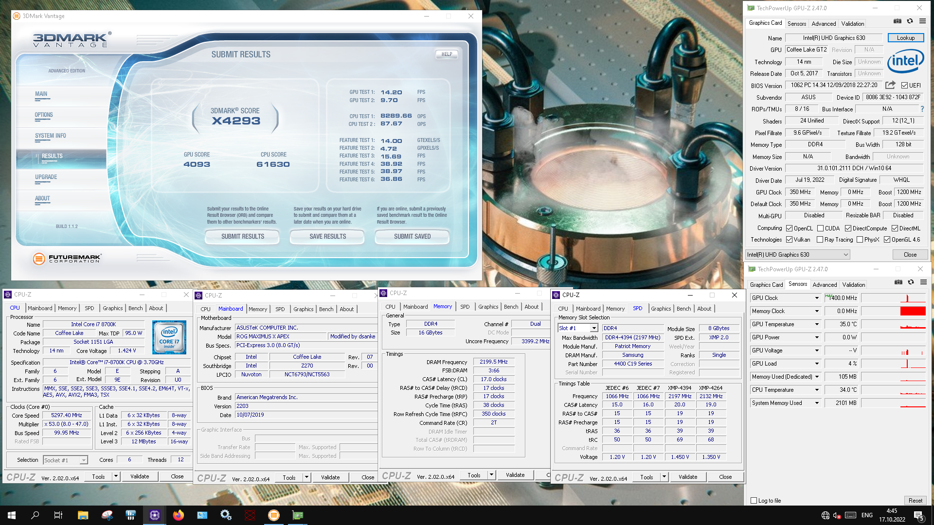Screen dimensions: 934x525
Task: Click Bus Interface question mark icon
Action: 922,109
